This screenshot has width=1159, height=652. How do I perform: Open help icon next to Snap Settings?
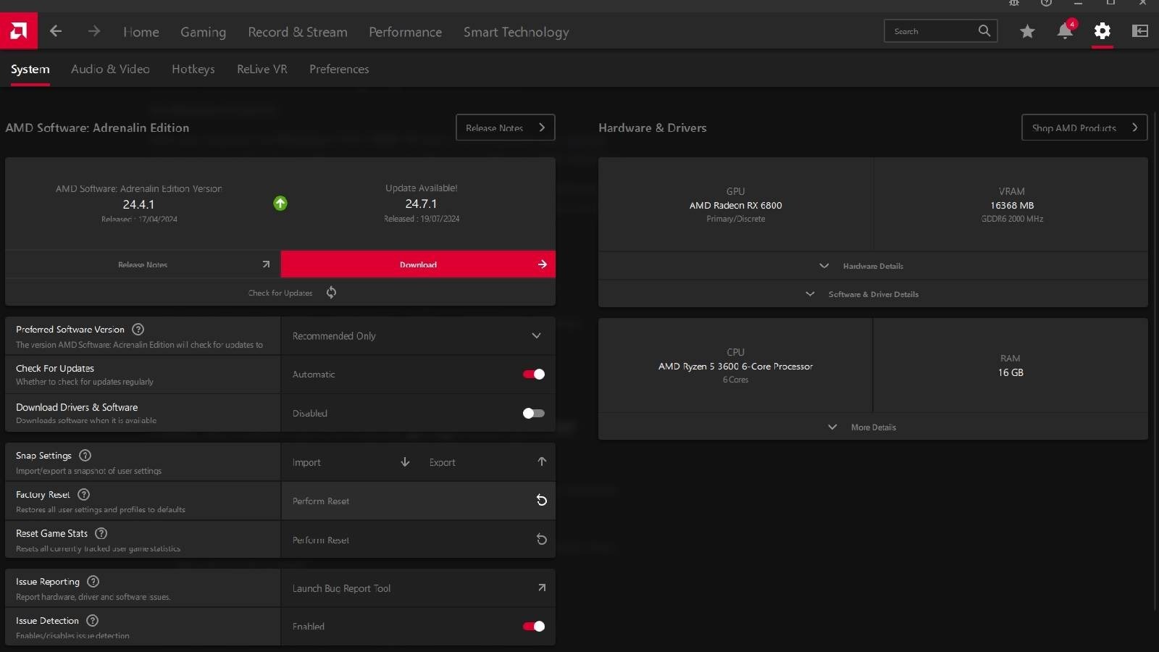(x=85, y=456)
